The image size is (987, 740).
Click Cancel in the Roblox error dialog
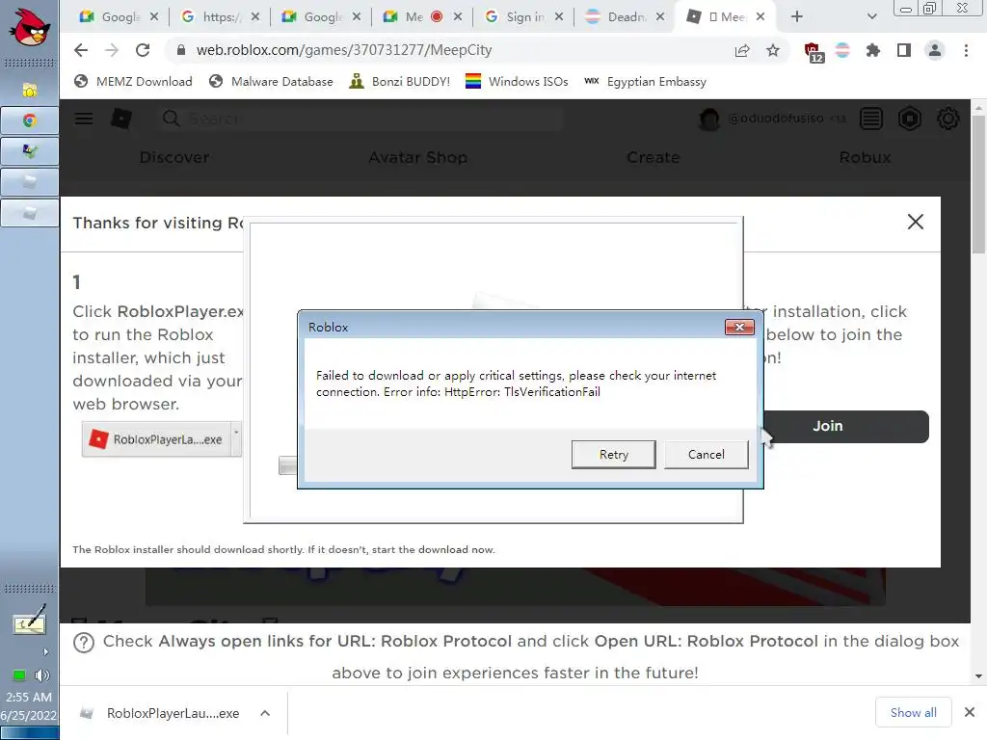coord(706,455)
